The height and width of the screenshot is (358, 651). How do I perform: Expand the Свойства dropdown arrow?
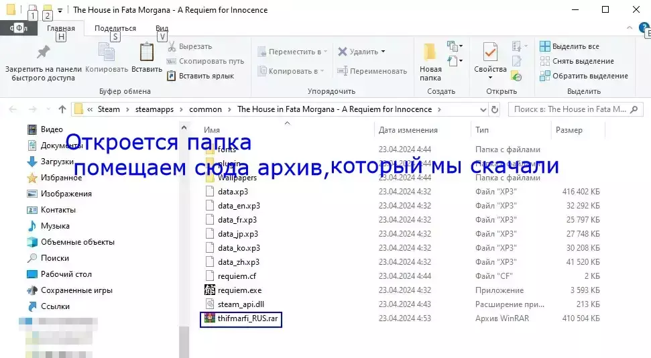click(490, 78)
